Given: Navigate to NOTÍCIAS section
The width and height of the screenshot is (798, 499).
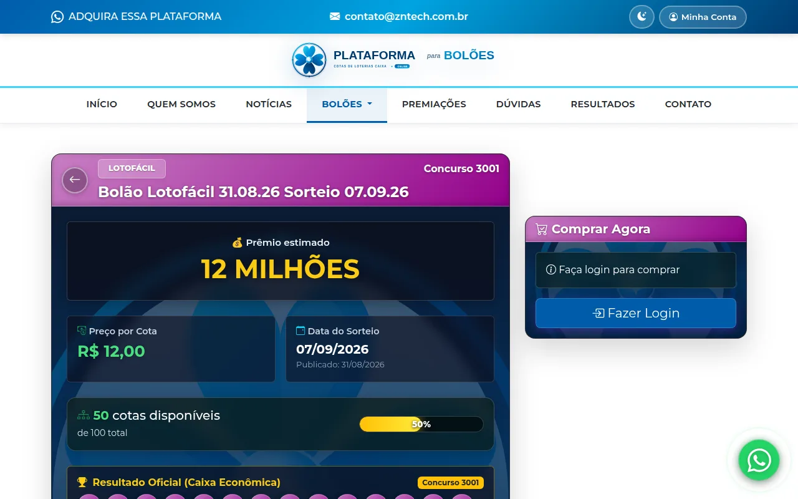Looking at the screenshot, I should (x=269, y=104).
